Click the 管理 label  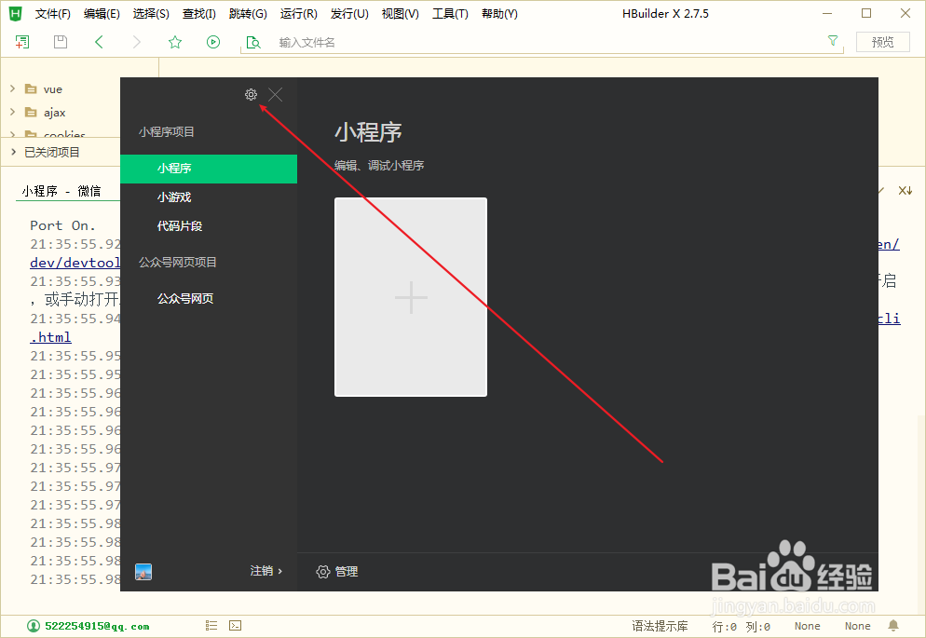coord(347,571)
